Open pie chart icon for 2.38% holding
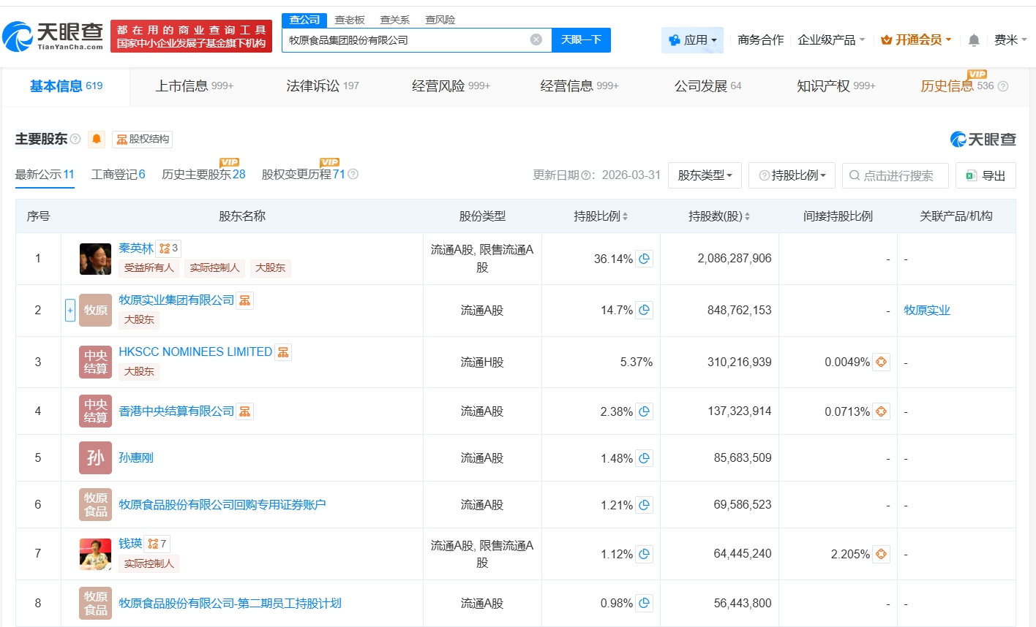This screenshot has height=627, width=1036. coord(644,411)
